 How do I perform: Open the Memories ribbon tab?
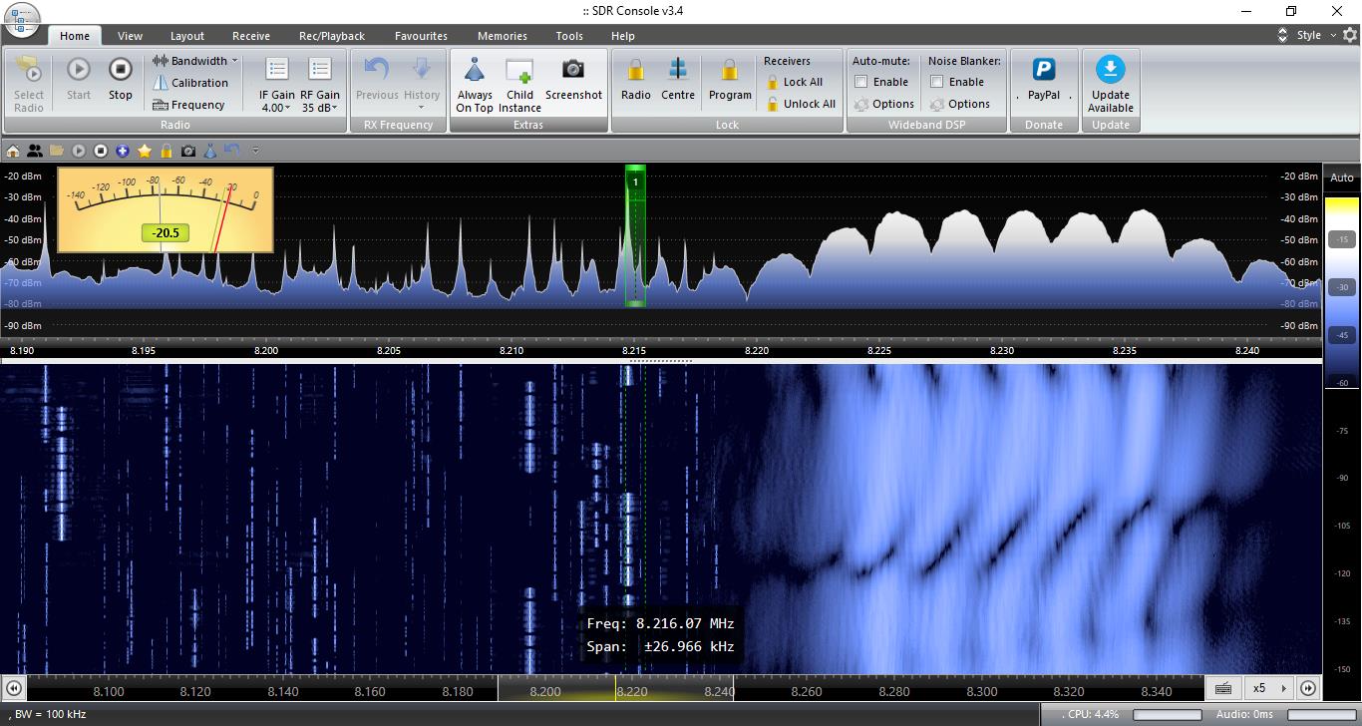tap(503, 36)
